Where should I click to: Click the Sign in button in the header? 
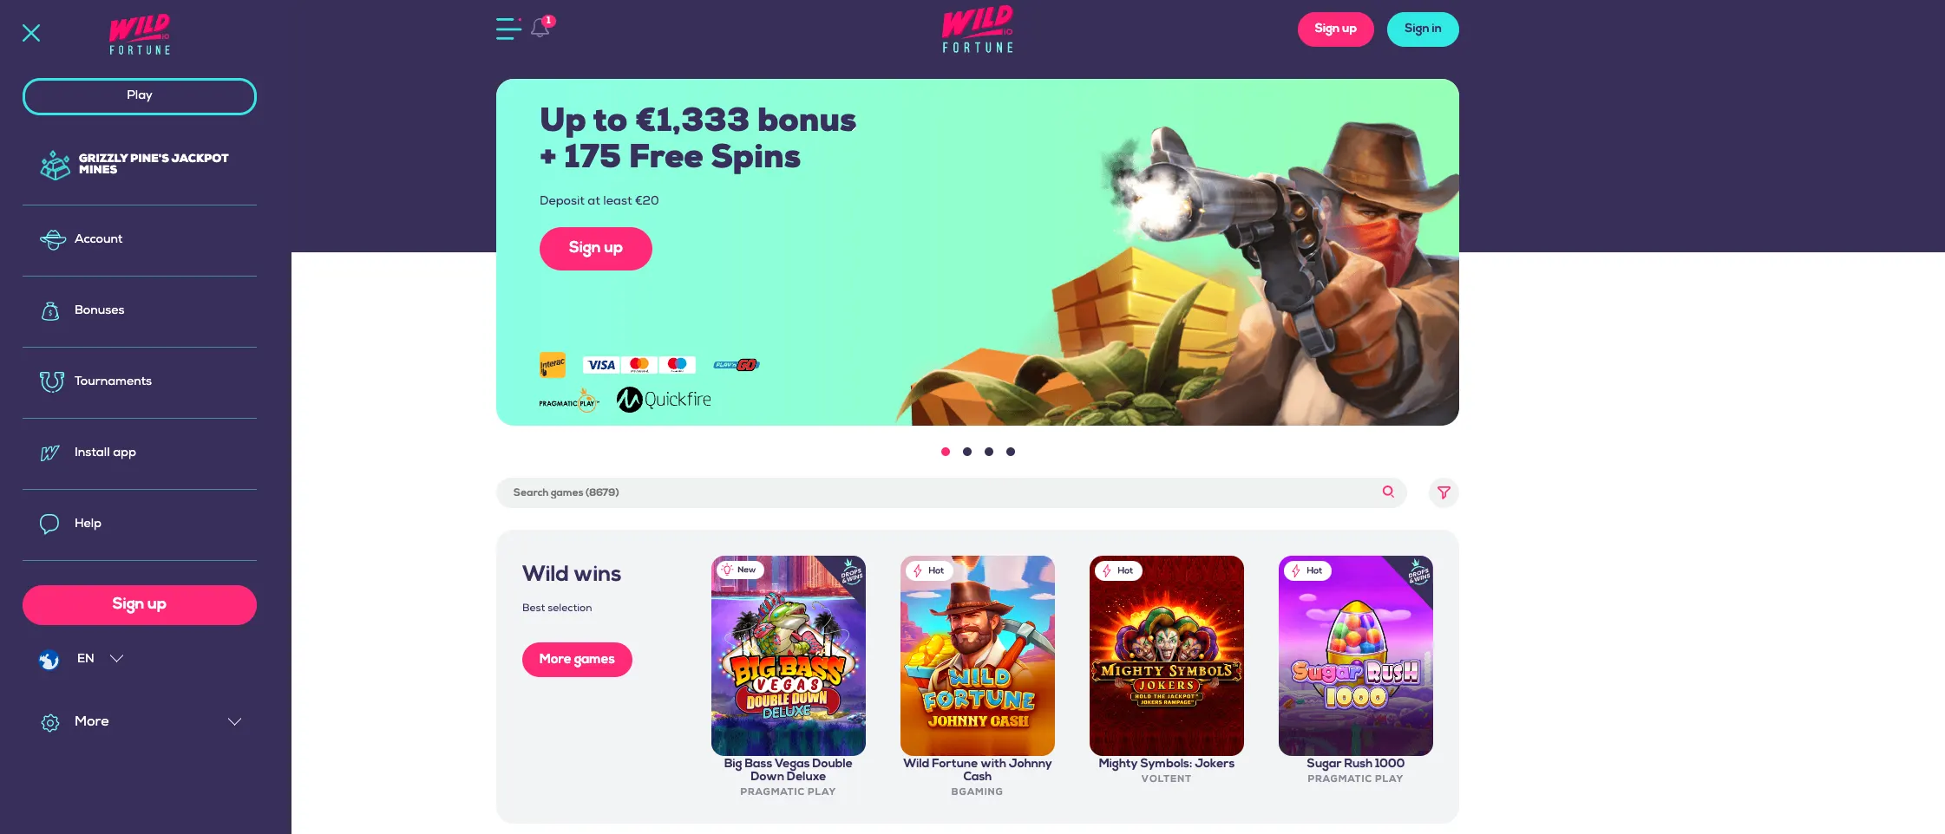point(1423,29)
